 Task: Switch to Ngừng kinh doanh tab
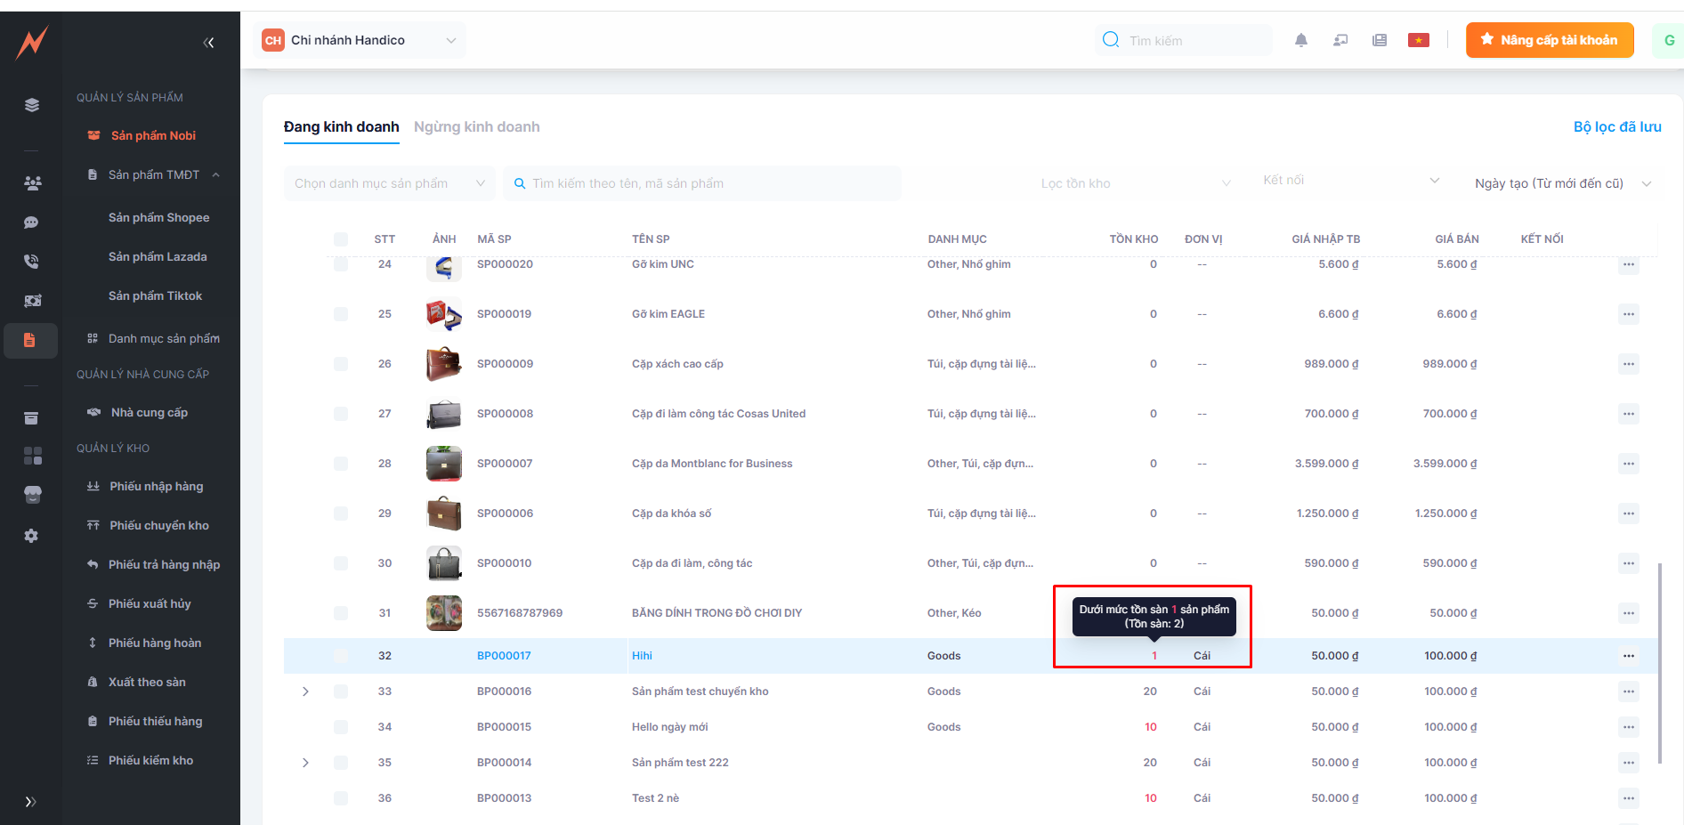click(476, 127)
